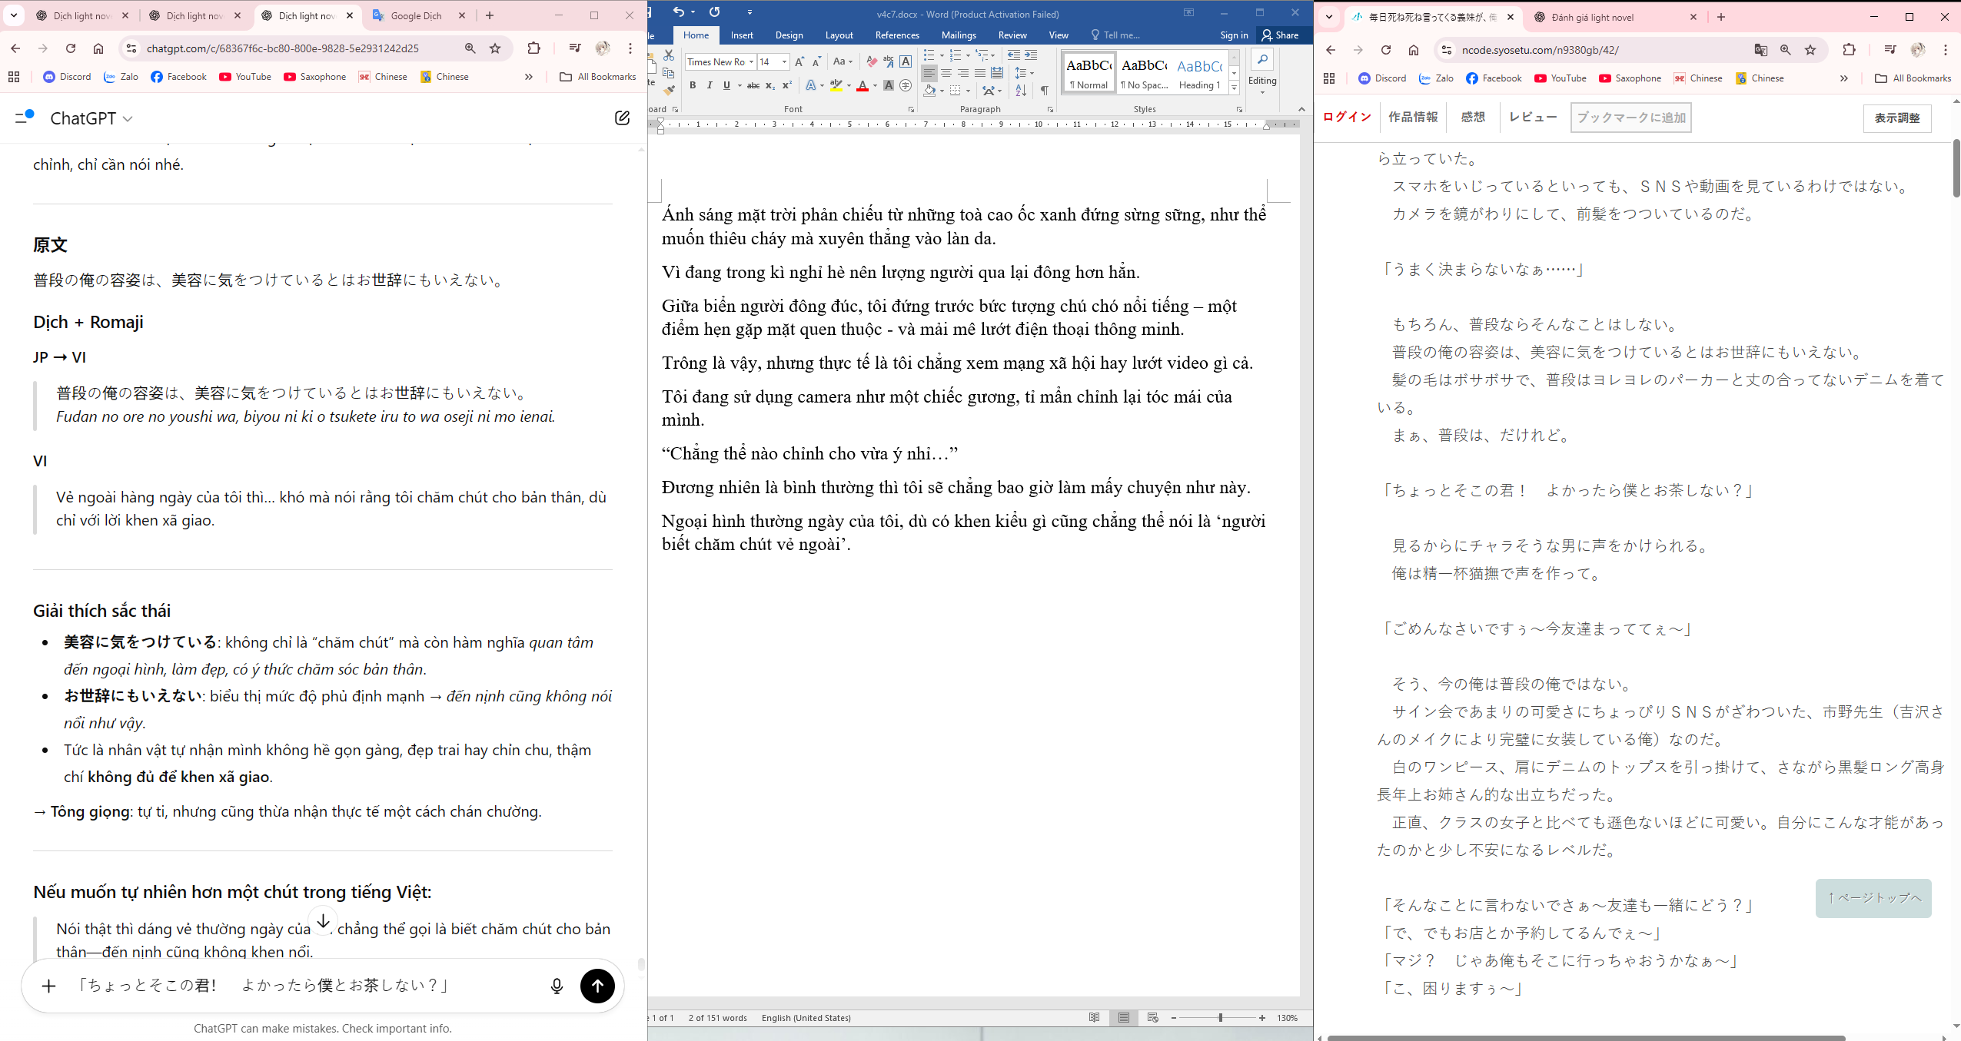Screen dimensions: 1961x1041
Task: Open the Times New Roman font dropdown
Action: (751, 61)
